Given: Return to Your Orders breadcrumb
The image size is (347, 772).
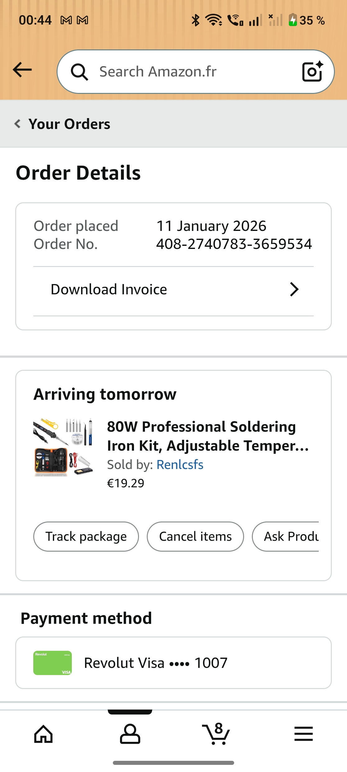Looking at the screenshot, I should 69,124.
